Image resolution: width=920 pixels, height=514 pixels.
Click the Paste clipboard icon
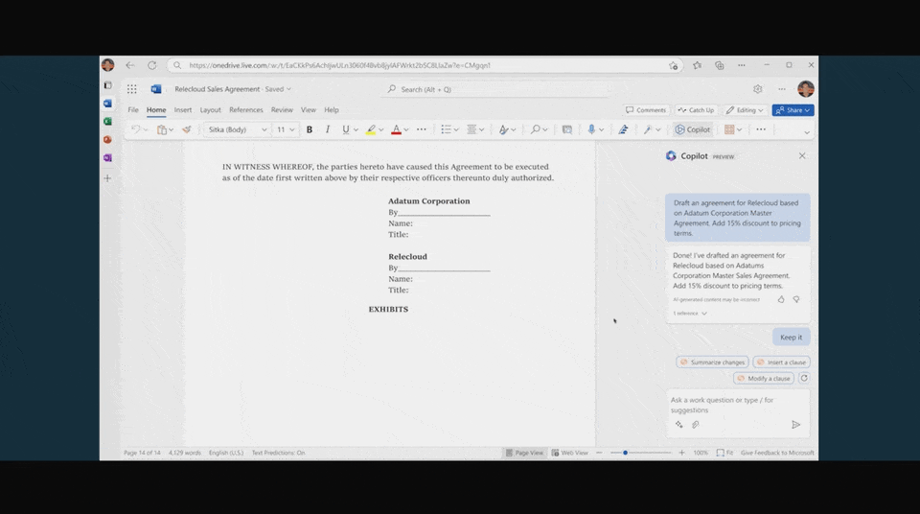[x=162, y=129]
